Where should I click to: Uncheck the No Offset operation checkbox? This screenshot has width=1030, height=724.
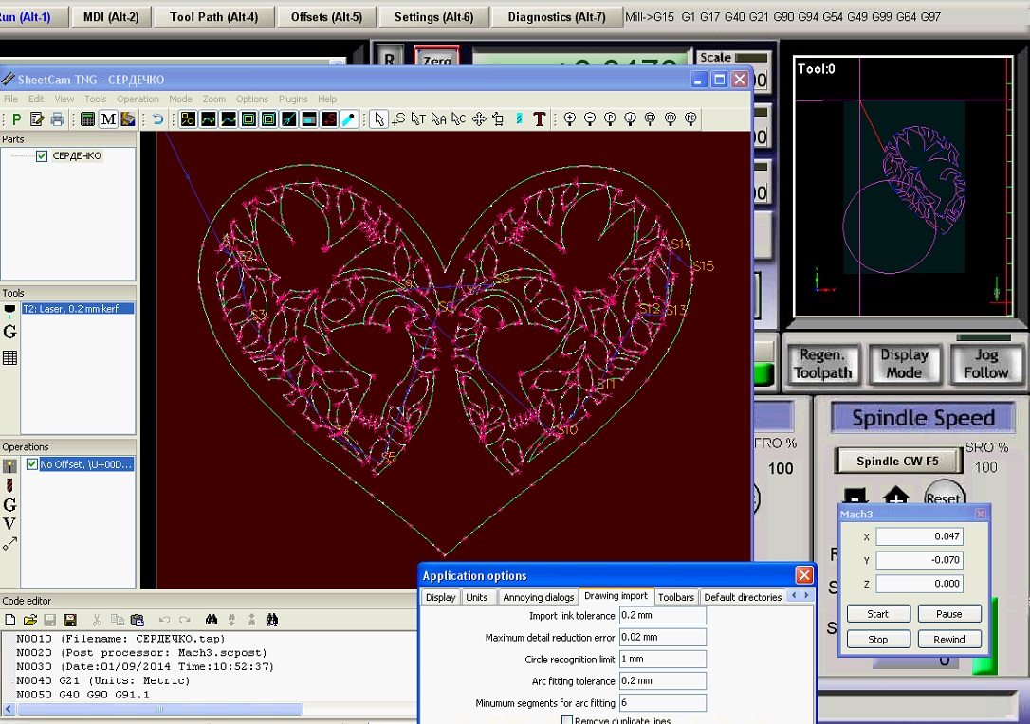32,464
